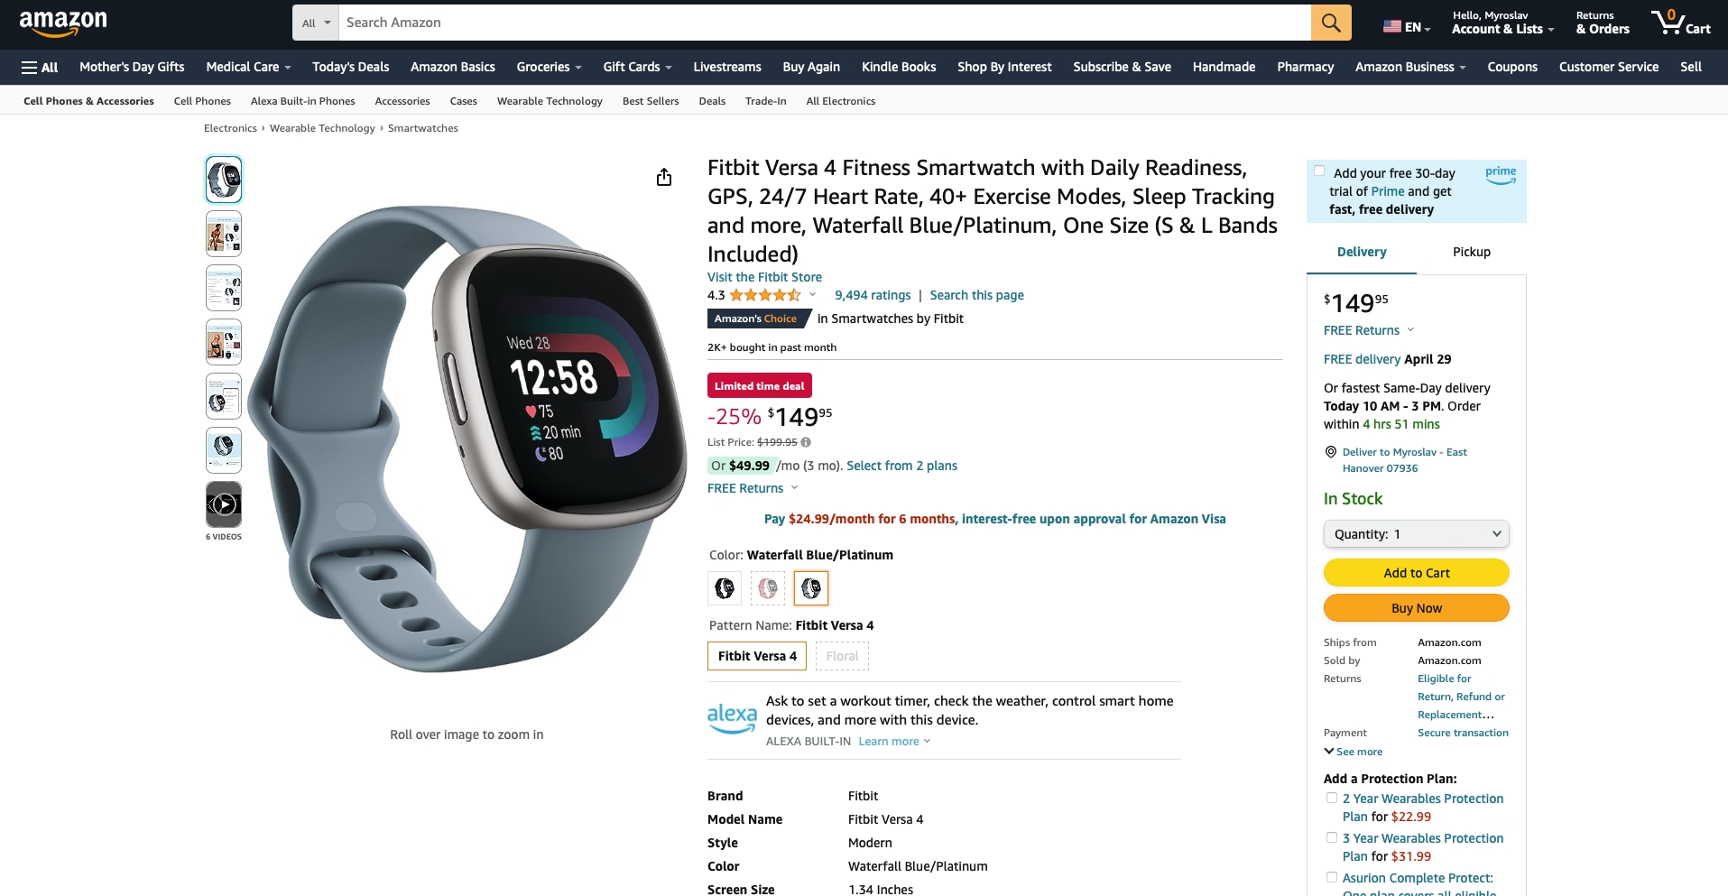Open Today's Deals in navigation bar

[x=350, y=67]
